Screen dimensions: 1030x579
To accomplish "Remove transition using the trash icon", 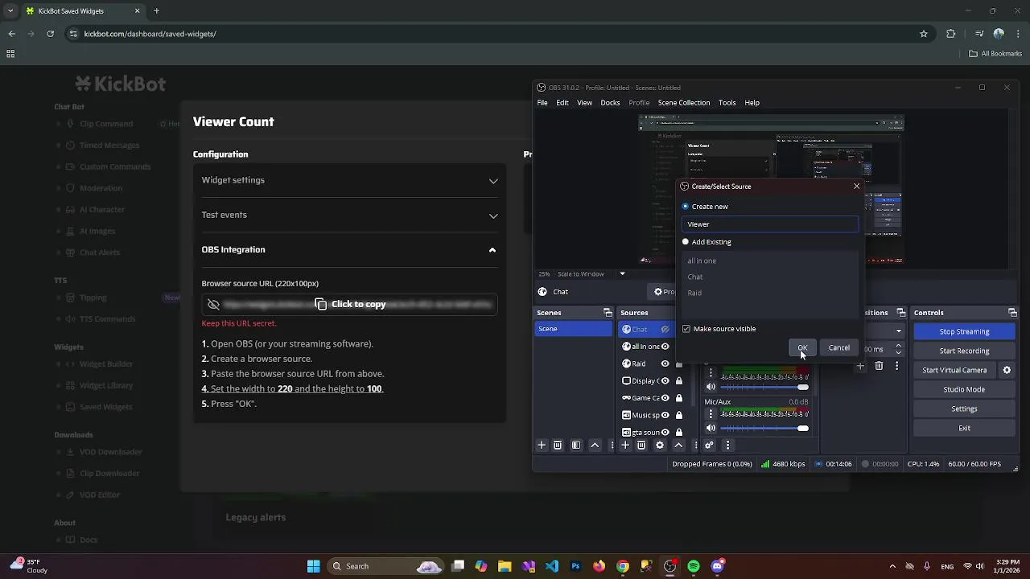I will pos(879,366).
